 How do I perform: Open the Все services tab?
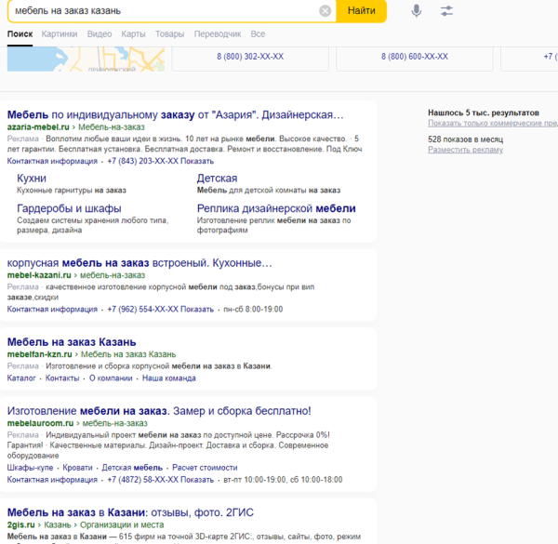click(x=258, y=34)
